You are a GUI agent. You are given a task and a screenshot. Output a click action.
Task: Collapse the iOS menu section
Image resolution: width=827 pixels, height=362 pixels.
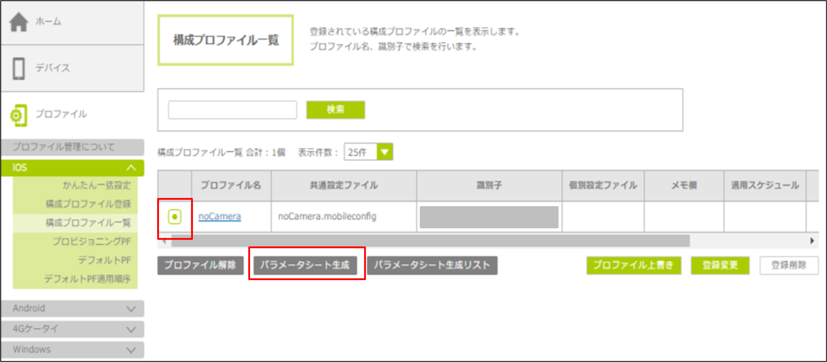point(131,168)
